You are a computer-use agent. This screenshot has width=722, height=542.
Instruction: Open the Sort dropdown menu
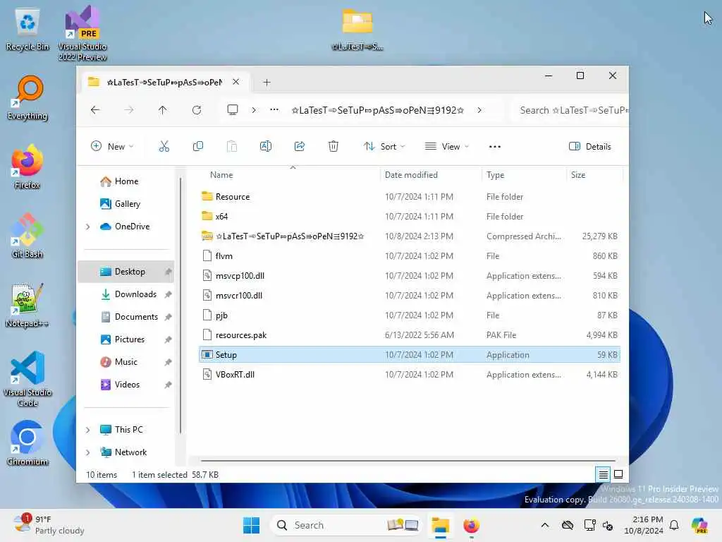[x=384, y=147]
